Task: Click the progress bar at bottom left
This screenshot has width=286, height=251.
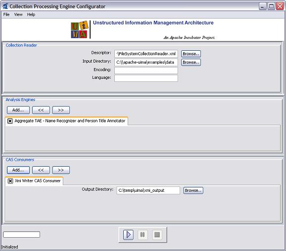Action: point(21,234)
